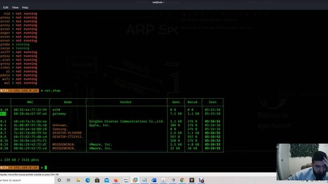The height and width of the screenshot is (184, 328).
Task: Open Microsoft Store from the taskbar
Action: pyautogui.click(x=97, y=180)
